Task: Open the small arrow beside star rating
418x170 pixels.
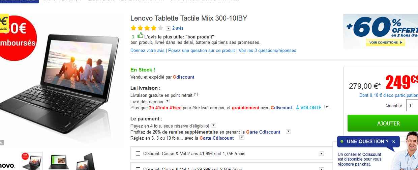Action: [168, 28]
